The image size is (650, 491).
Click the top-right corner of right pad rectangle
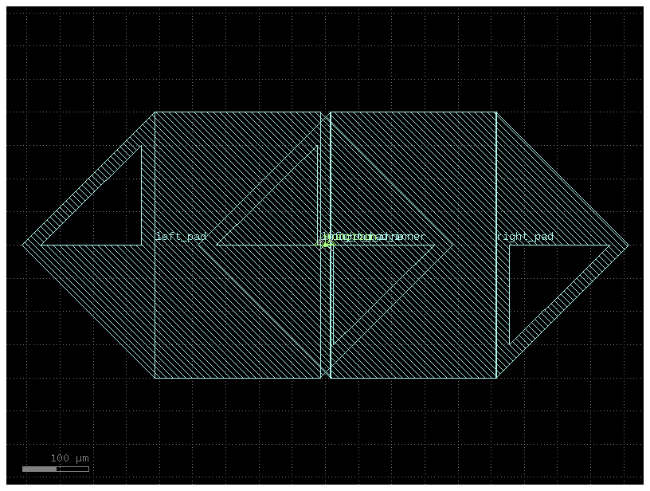(x=496, y=112)
